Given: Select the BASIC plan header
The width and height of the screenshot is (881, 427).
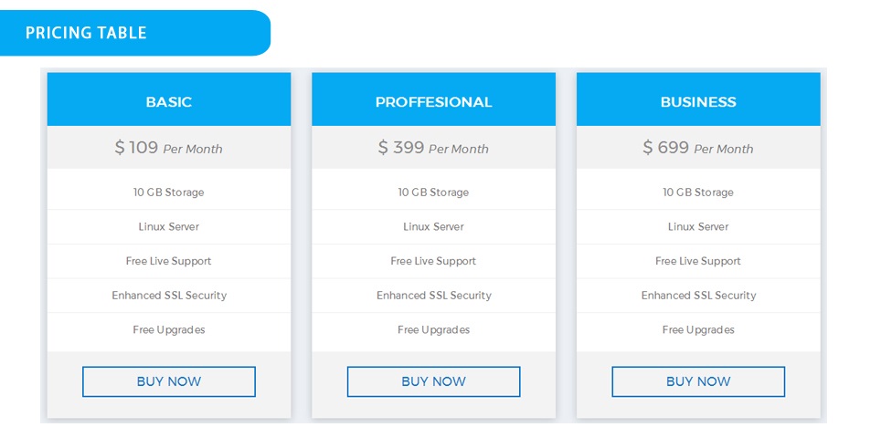Looking at the screenshot, I should [x=168, y=99].
